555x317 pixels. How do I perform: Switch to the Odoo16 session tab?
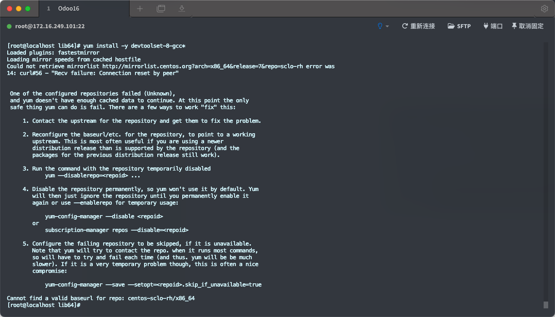point(85,9)
